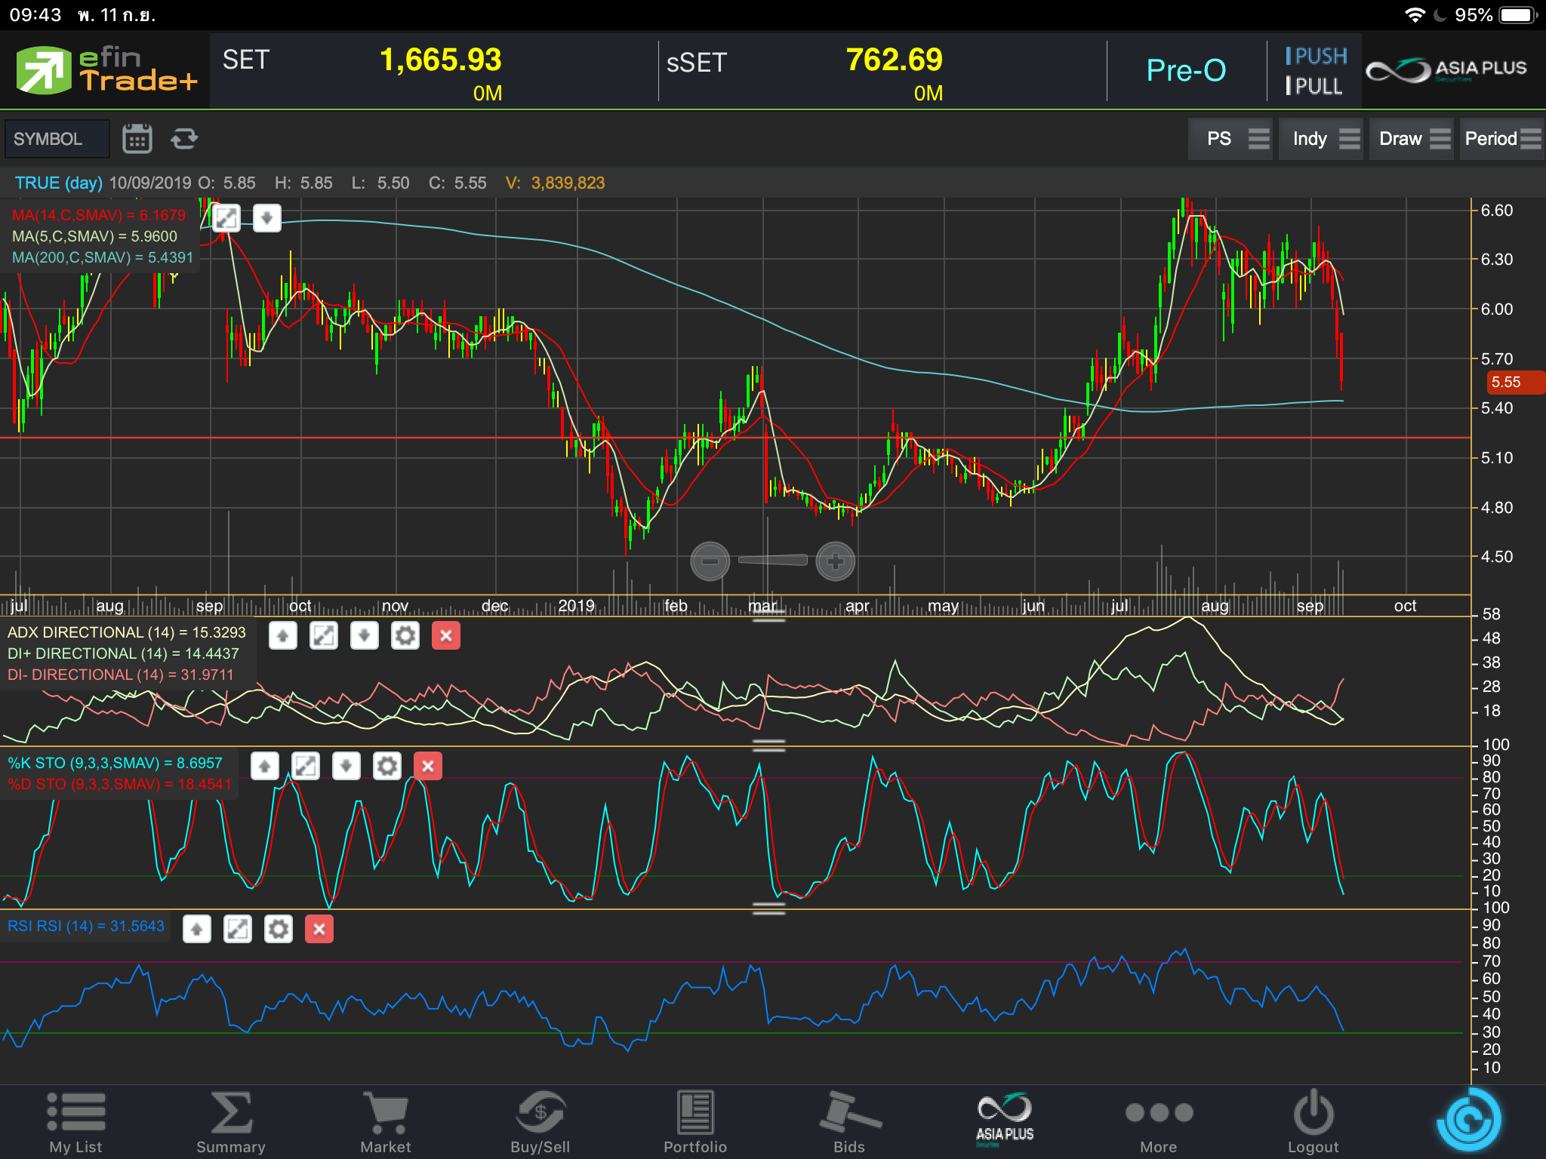
Task: Tap the ASIA PLUS header logo
Action: click(x=1446, y=71)
